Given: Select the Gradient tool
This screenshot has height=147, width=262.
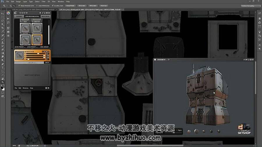Looking at the screenshot, I should [3, 53].
